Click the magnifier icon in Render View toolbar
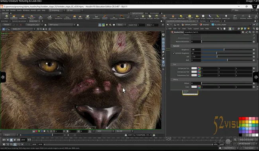Viewport: 259px width, 151px height. (110, 25)
